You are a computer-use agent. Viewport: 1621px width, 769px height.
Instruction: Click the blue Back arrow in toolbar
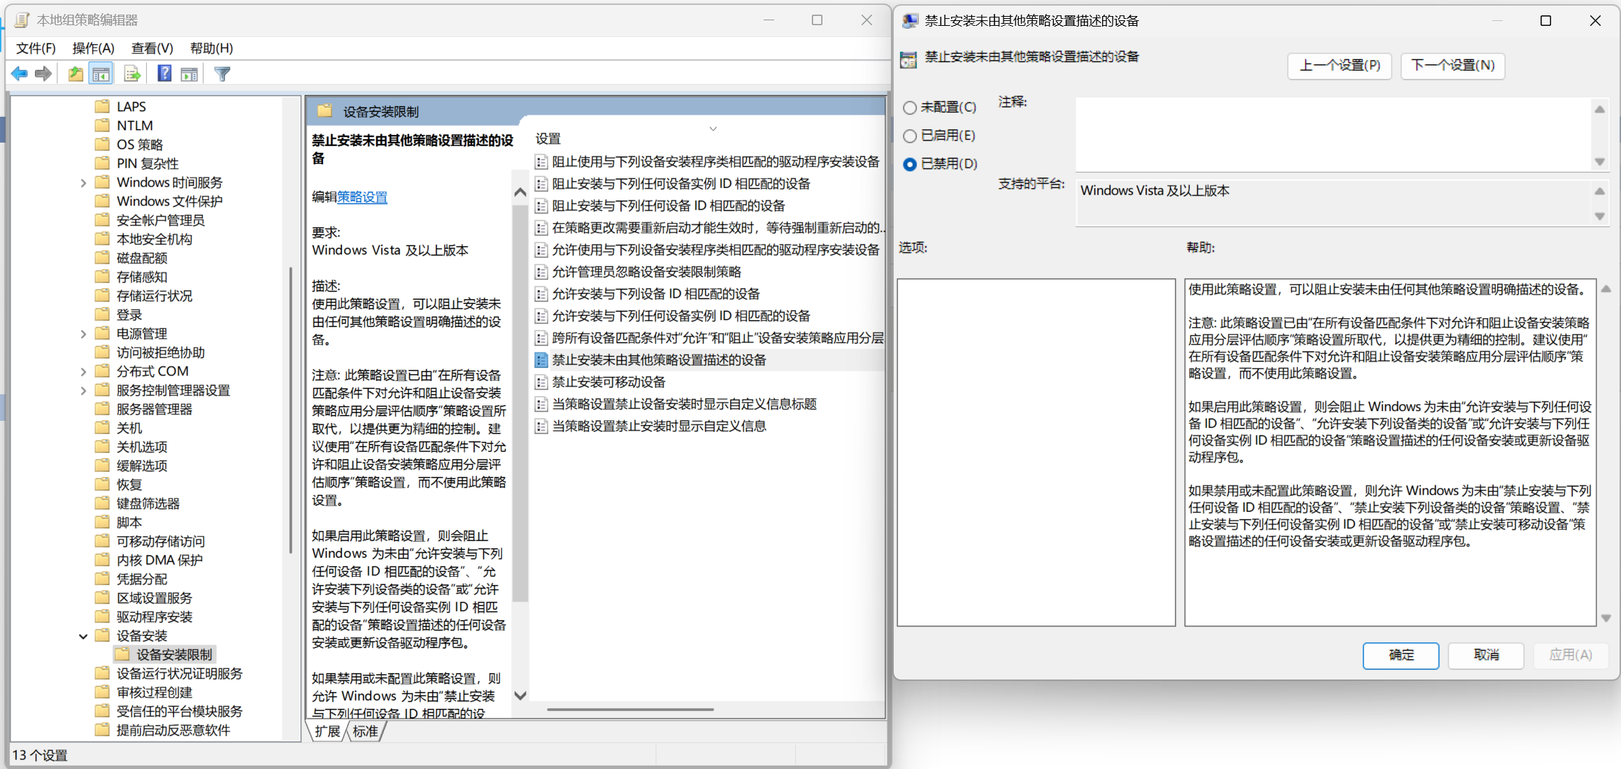click(x=20, y=73)
